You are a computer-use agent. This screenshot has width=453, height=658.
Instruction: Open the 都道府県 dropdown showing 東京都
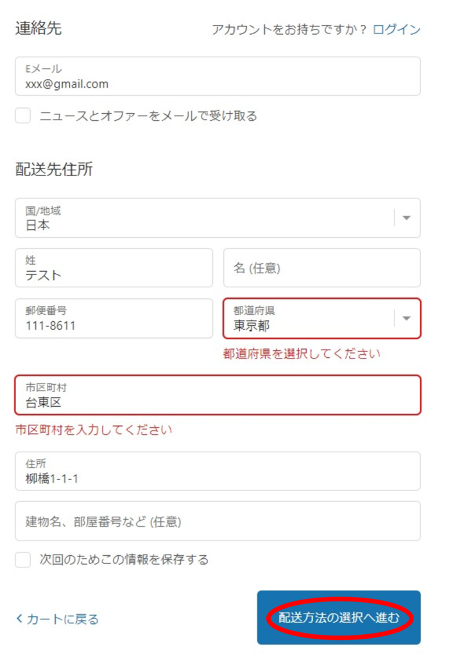click(322, 319)
